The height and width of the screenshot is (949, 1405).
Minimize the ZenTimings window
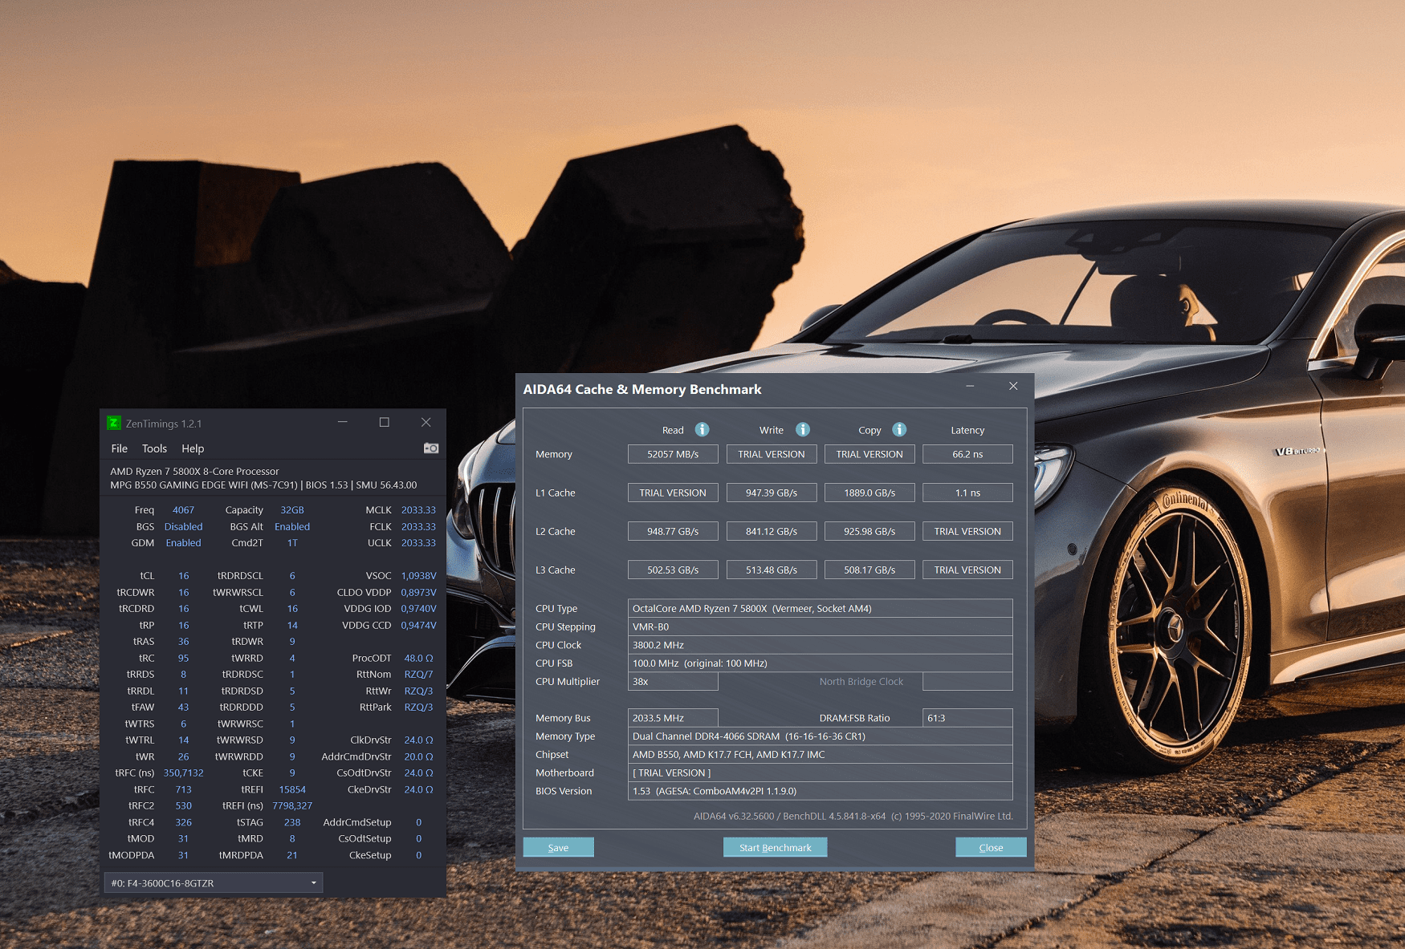(x=342, y=422)
